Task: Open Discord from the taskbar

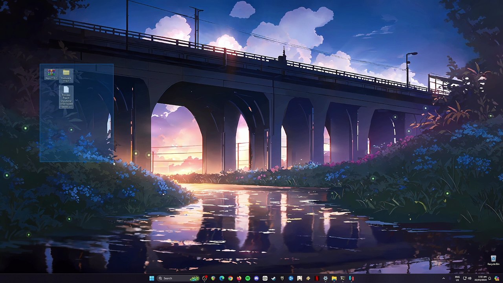Action: pyautogui.click(x=256, y=278)
